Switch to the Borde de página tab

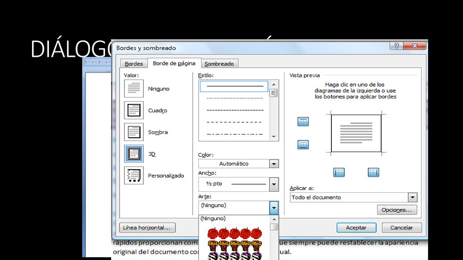[174, 63]
